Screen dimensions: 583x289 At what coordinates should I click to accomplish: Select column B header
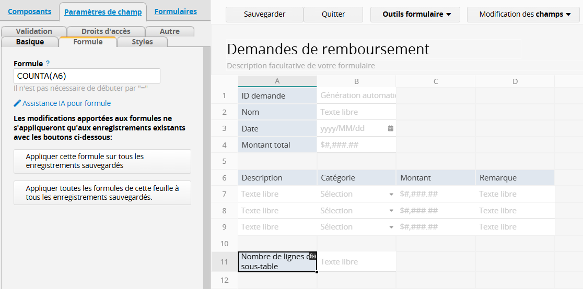[x=356, y=81]
